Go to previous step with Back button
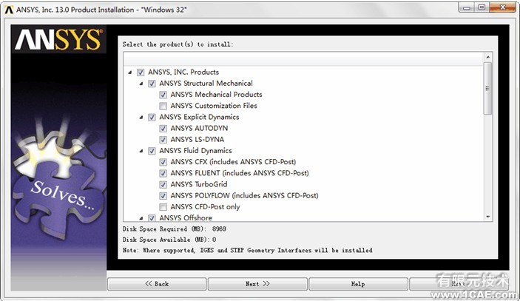Screen dimensions: 520x301 (x=157, y=284)
